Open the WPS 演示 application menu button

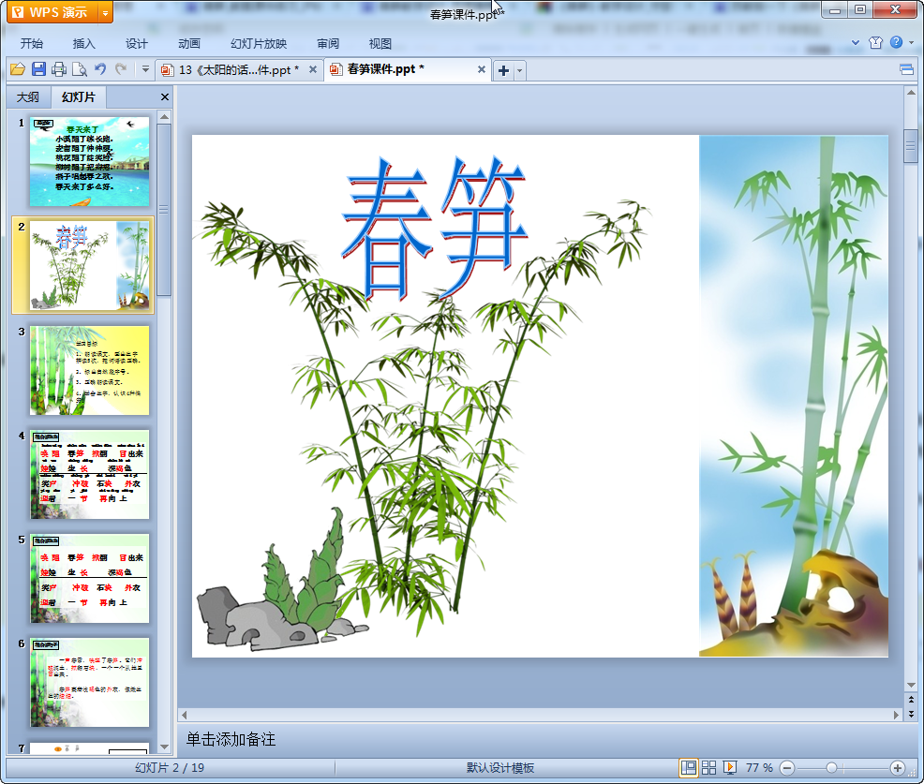click(x=52, y=12)
